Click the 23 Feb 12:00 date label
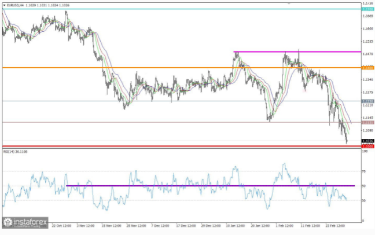Image resolution: width=375 pixels, height=235 pixels. click(335, 226)
